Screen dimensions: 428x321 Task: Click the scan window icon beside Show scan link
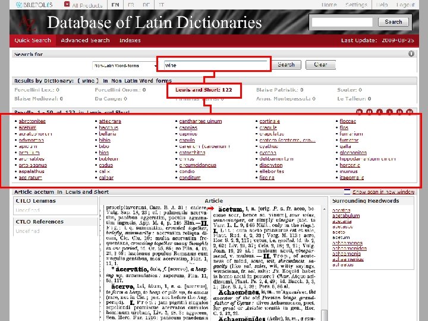coord(347,191)
